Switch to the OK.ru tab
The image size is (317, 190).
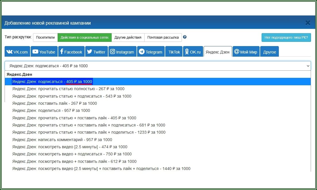pyautogui.click(x=193, y=52)
